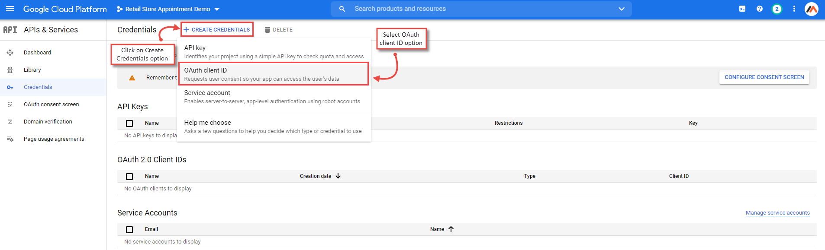Select Credentials in sidebar
The image size is (825, 250).
point(38,87)
